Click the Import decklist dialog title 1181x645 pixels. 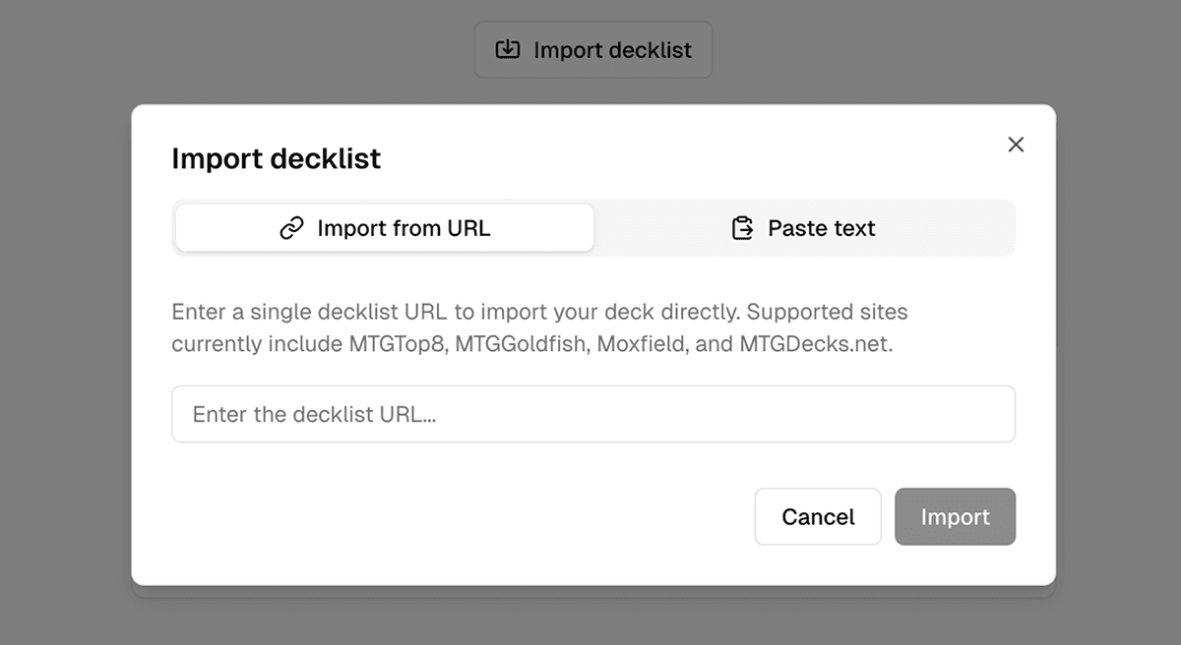(x=276, y=158)
